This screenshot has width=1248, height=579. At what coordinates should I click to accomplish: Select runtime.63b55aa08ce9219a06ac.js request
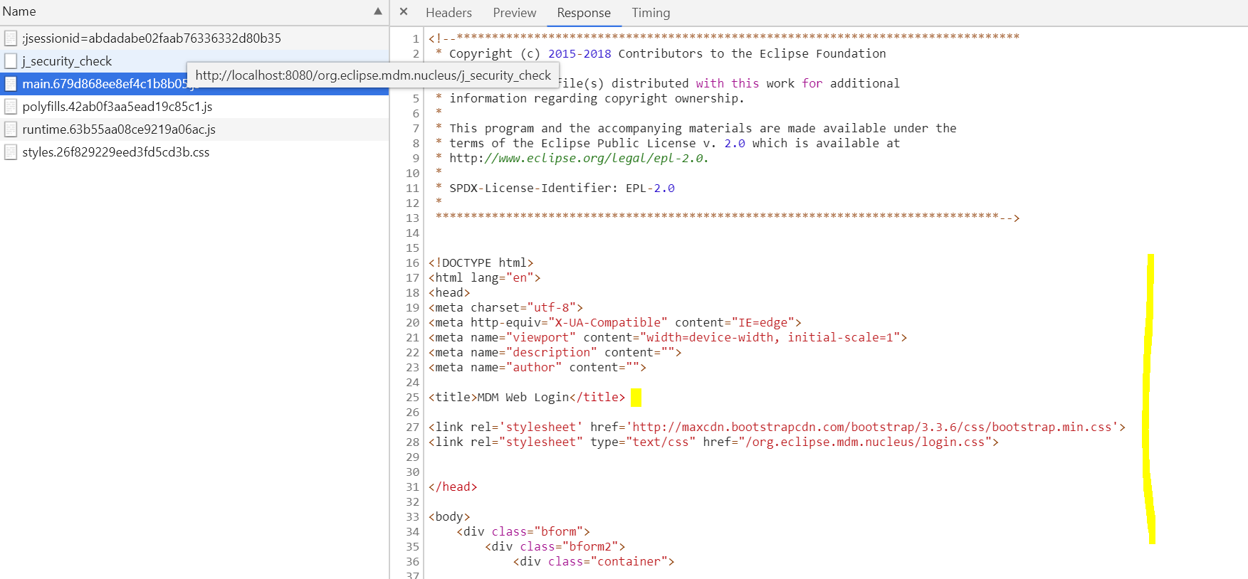coord(119,129)
